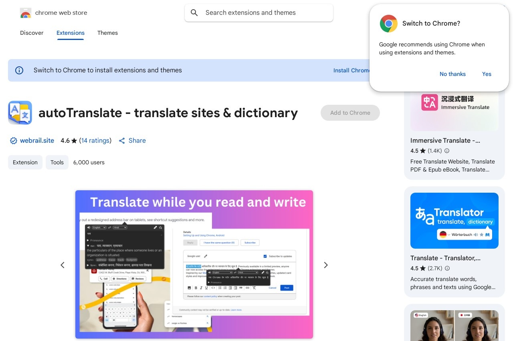Click the Share link text

pos(137,141)
